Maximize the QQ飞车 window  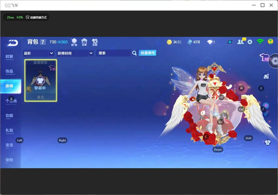coord(263,5)
